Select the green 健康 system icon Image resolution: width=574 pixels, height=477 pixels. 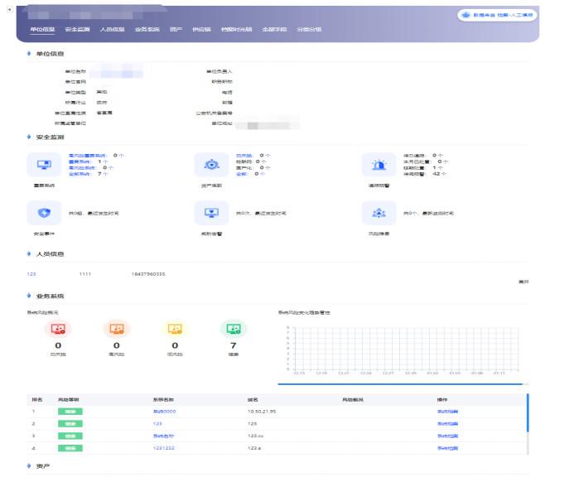tap(233, 330)
